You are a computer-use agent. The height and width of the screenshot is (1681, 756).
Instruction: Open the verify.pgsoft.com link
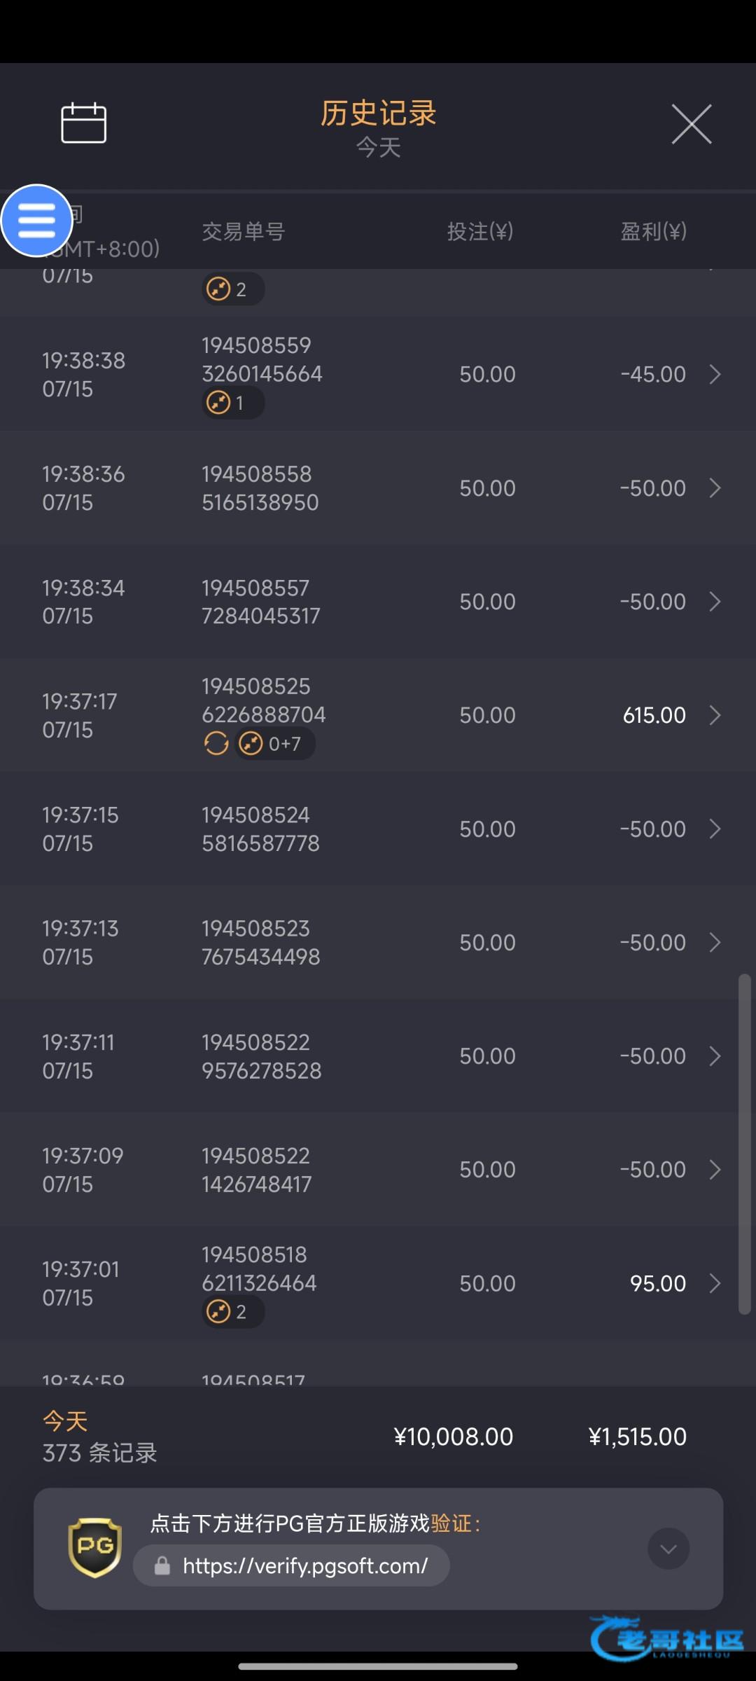[304, 1565]
